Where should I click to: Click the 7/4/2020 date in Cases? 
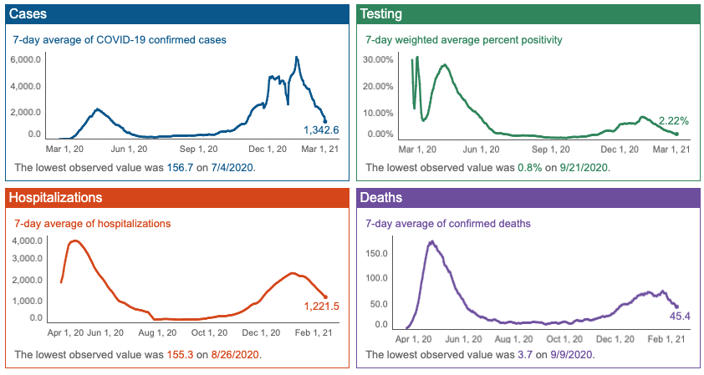point(232,168)
